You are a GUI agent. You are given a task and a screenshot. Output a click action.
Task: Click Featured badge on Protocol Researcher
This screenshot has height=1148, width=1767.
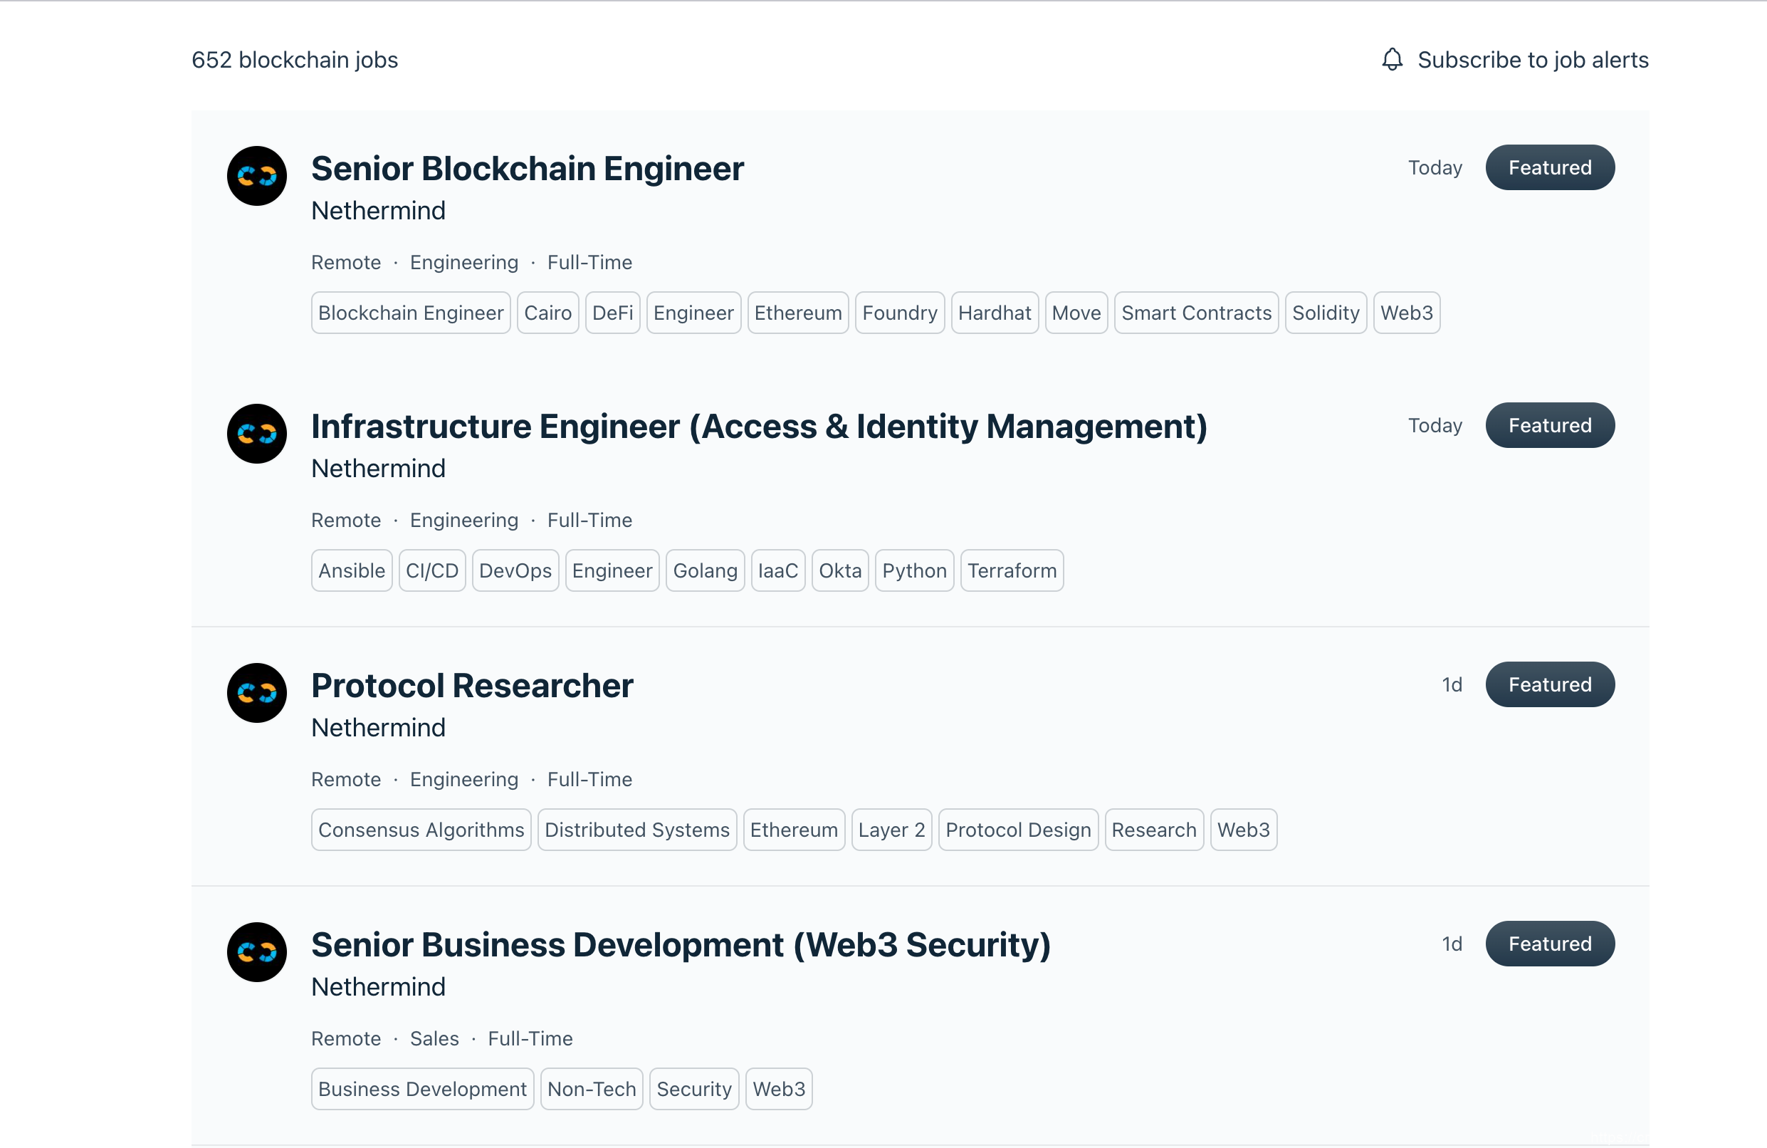(1549, 684)
